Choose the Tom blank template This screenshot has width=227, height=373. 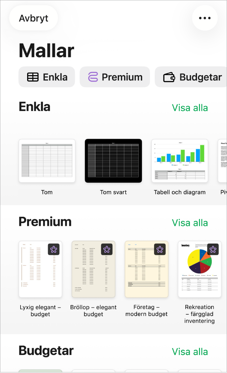47,161
